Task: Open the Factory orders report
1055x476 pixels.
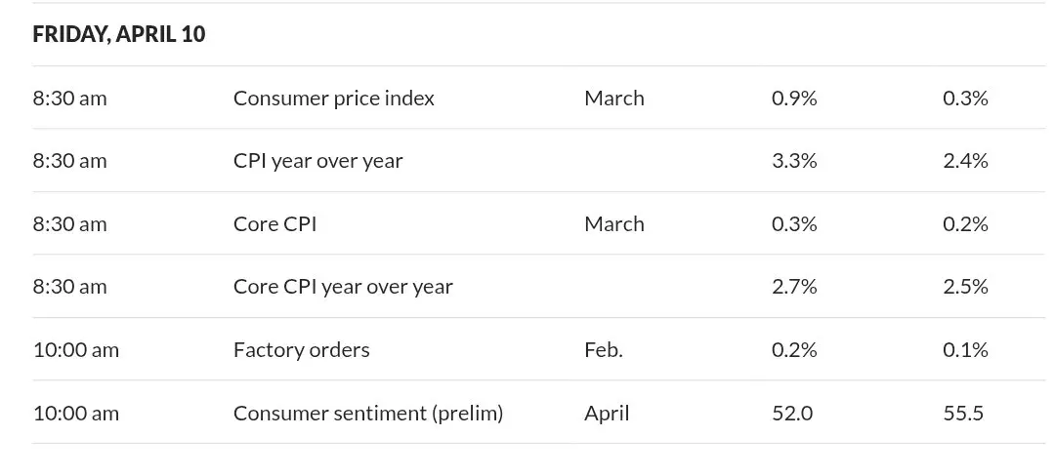Action: pyautogui.click(x=302, y=350)
